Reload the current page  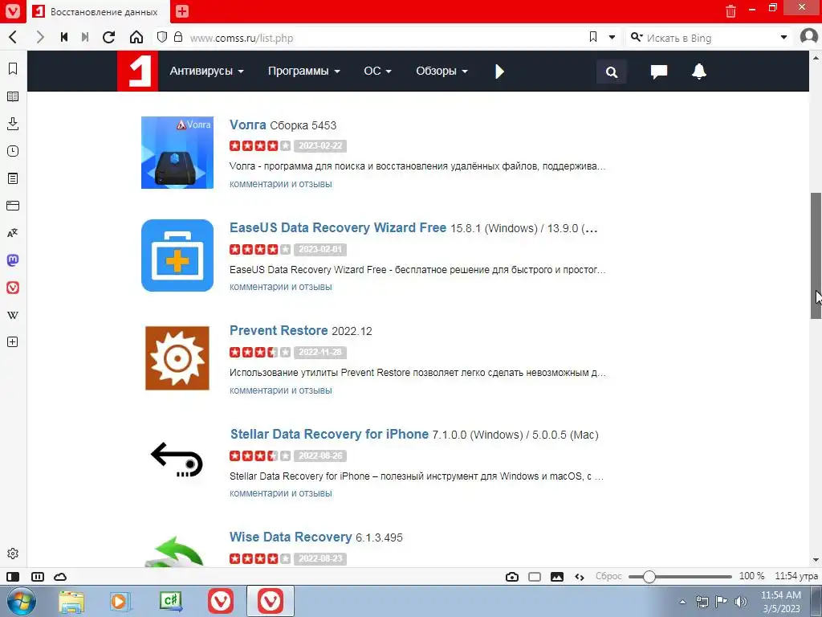coord(108,37)
